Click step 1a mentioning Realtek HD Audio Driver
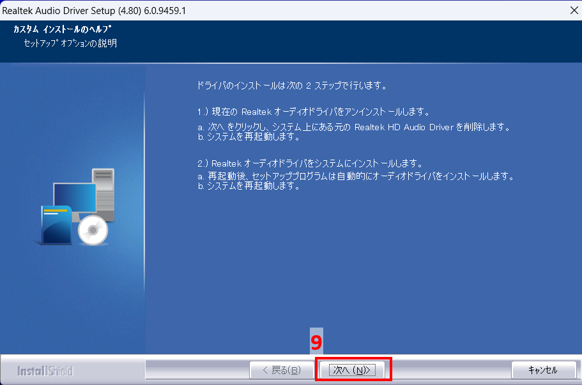Image resolution: width=582 pixels, height=385 pixels. coord(353,127)
